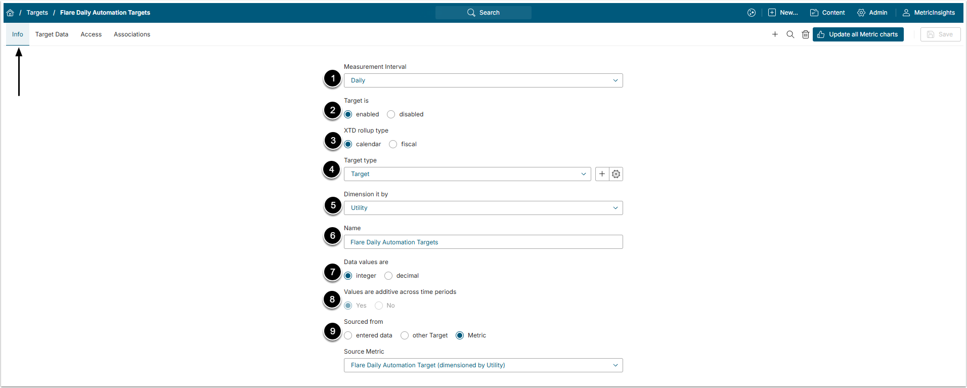Click the 'Sourced from' label
Screen dimensions: 967x388
point(364,322)
